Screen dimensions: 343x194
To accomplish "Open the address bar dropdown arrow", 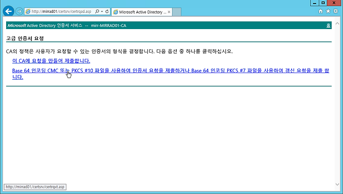I will (x=102, y=11).
